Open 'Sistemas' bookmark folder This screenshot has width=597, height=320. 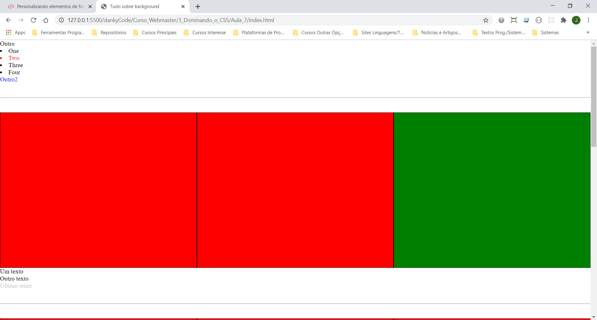[546, 33]
